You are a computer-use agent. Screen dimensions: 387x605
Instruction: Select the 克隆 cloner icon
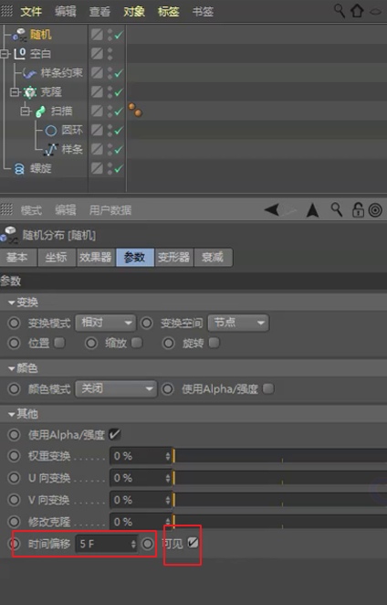tap(30, 91)
